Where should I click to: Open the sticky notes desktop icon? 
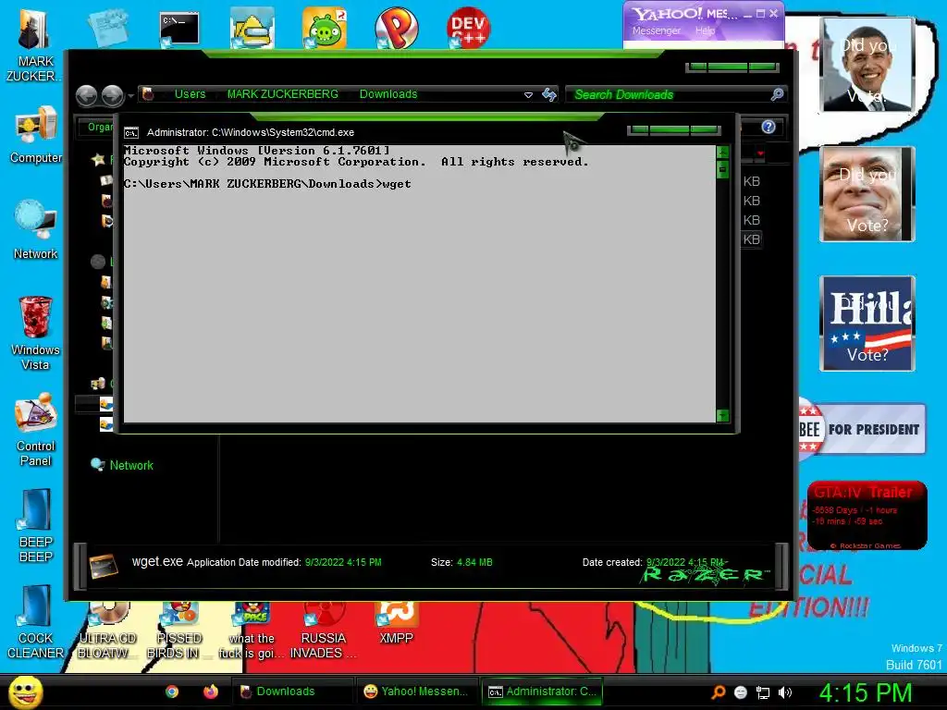pos(107,28)
